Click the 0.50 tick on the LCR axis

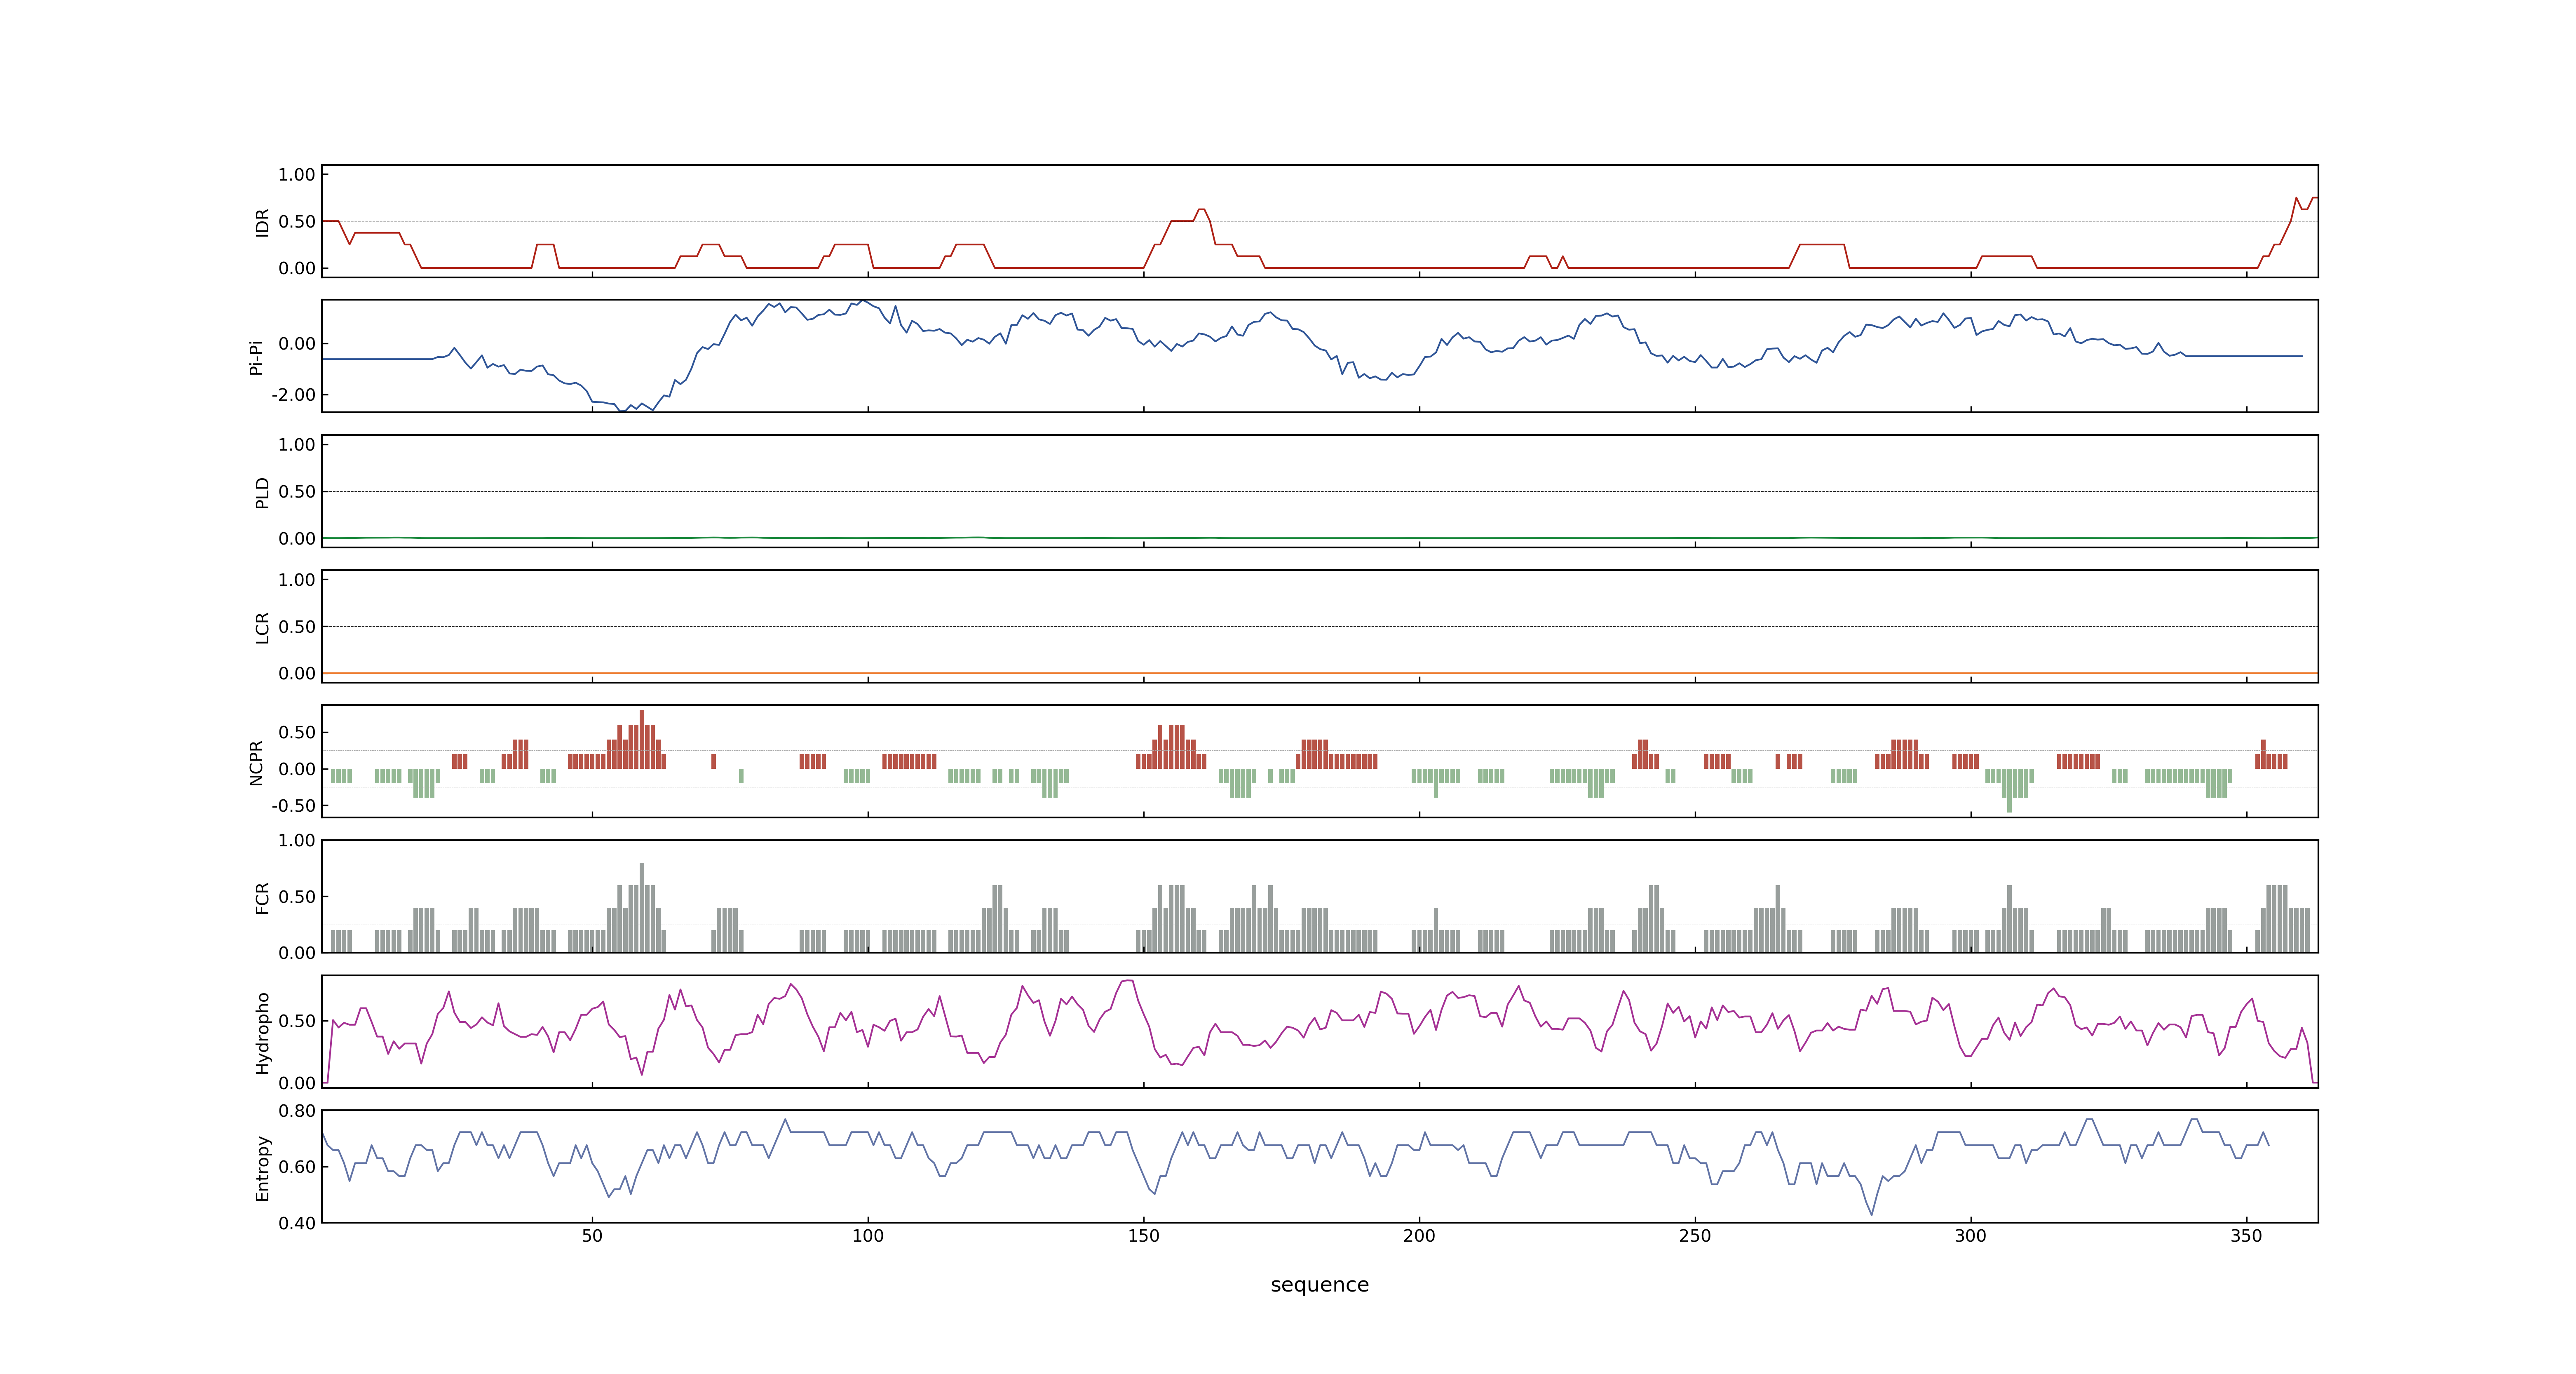click(297, 627)
